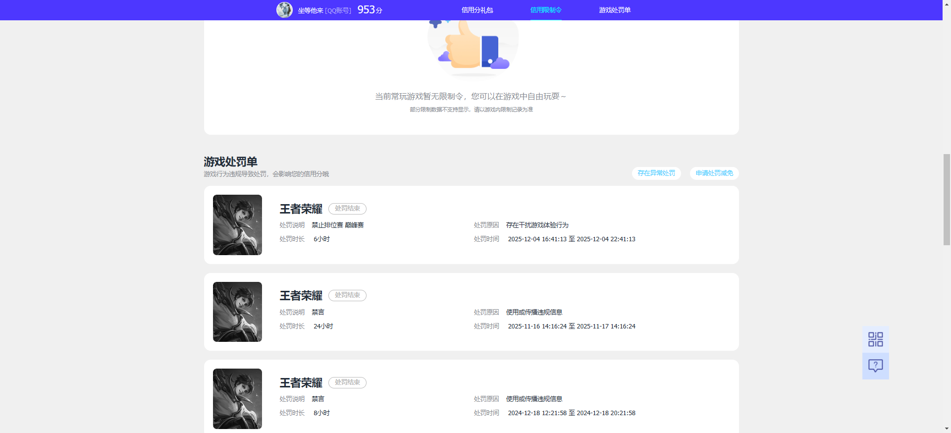The width and height of the screenshot is (951, 433).
Task: Click the 处罚结束 badge on the 8小时 penalty
Action: click(x=347, y=382)
